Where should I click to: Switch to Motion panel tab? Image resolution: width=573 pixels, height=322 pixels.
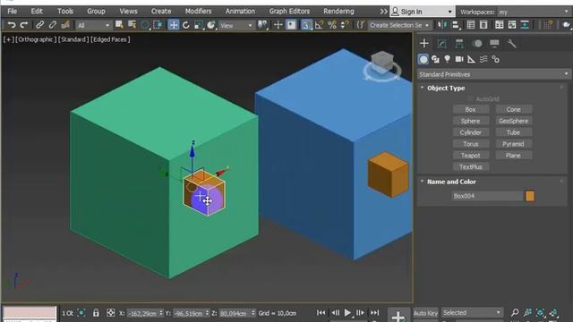477,44
